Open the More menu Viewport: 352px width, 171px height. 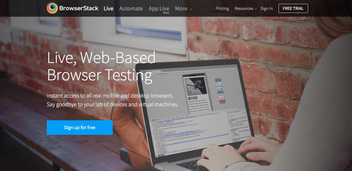pos(181,8)
